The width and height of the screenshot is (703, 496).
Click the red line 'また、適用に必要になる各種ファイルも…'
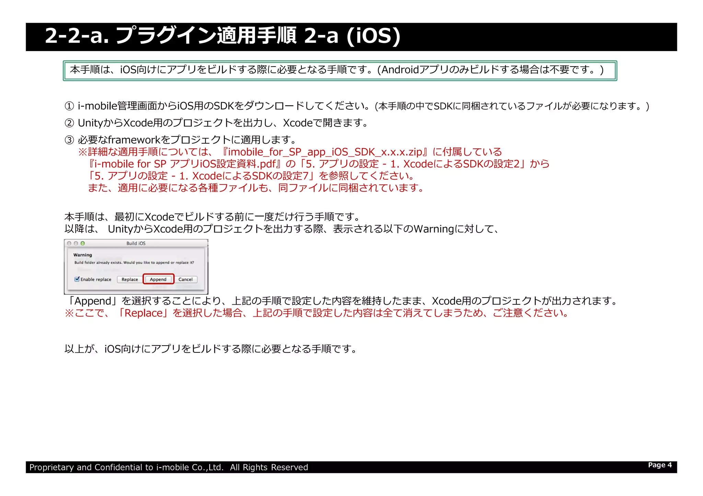coord(256,188)
